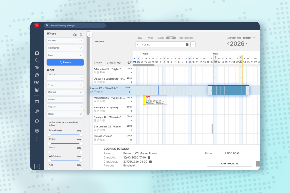This screenshot has height=193, width=290.
Task: Select the Year - per week view
Action: pos(186,38)
